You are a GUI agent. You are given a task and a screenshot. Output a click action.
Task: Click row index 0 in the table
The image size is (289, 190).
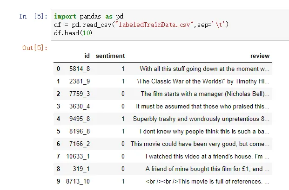[x=59, y=69]
